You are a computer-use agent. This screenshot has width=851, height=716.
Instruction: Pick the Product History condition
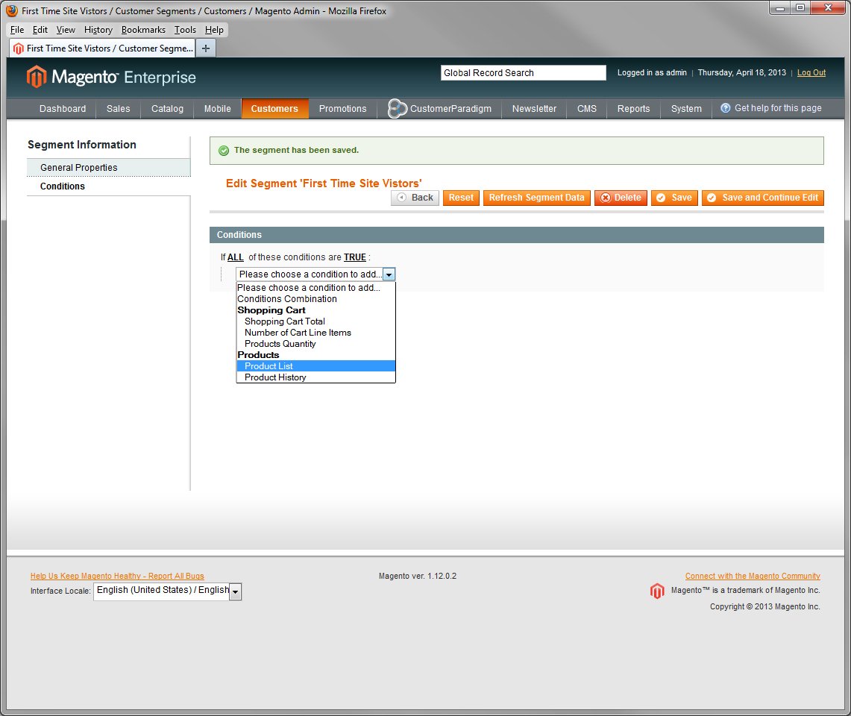pos(316,377)
